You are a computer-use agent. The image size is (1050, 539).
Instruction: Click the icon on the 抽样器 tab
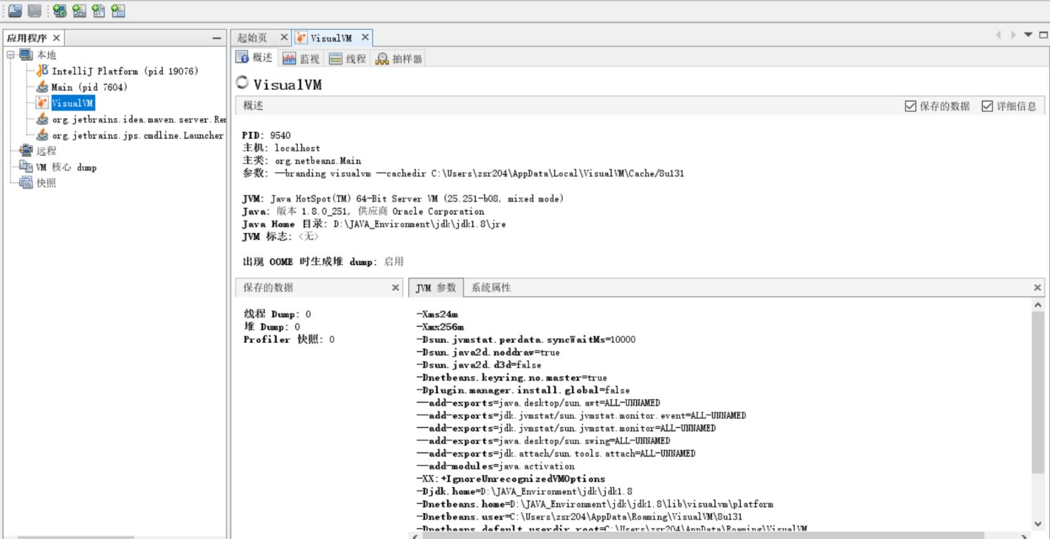tap(382, 59)
